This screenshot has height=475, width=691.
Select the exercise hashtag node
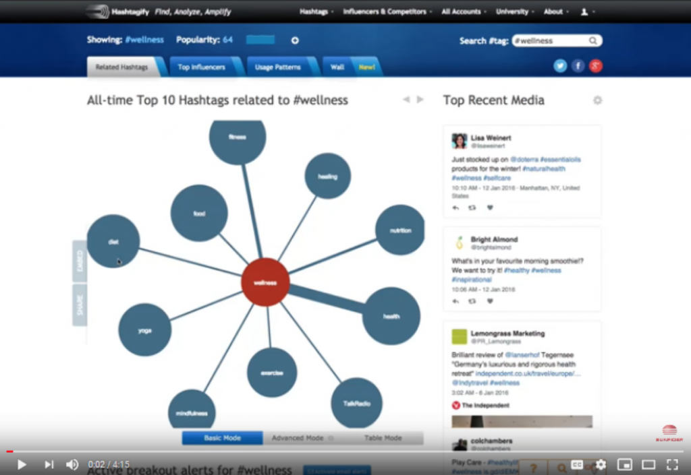tap(272, 373)
